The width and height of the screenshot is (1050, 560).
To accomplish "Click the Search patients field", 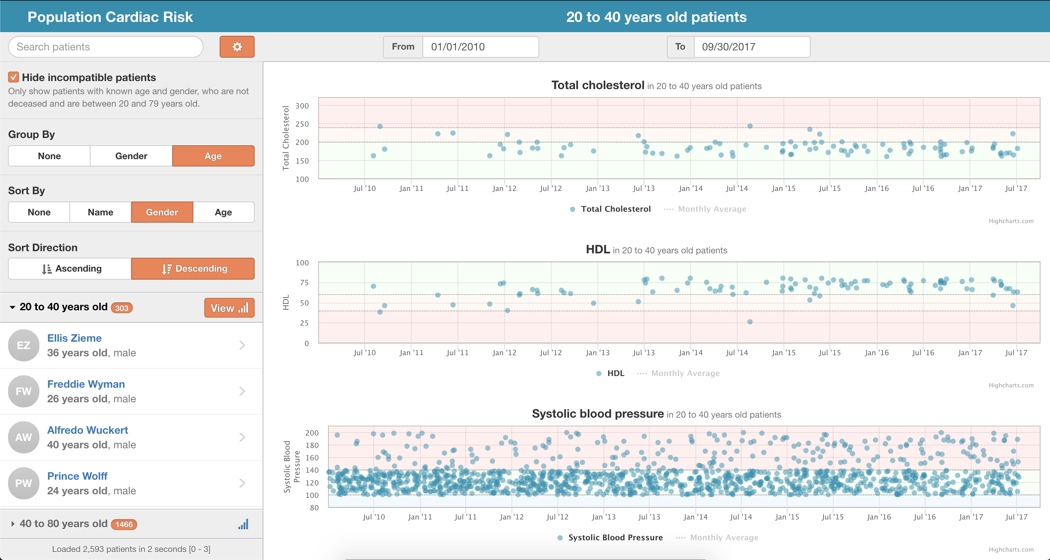I will (x=105, y=47).
